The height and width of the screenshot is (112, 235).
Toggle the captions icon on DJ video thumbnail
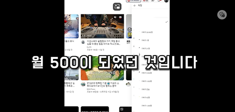click(120, 17)
